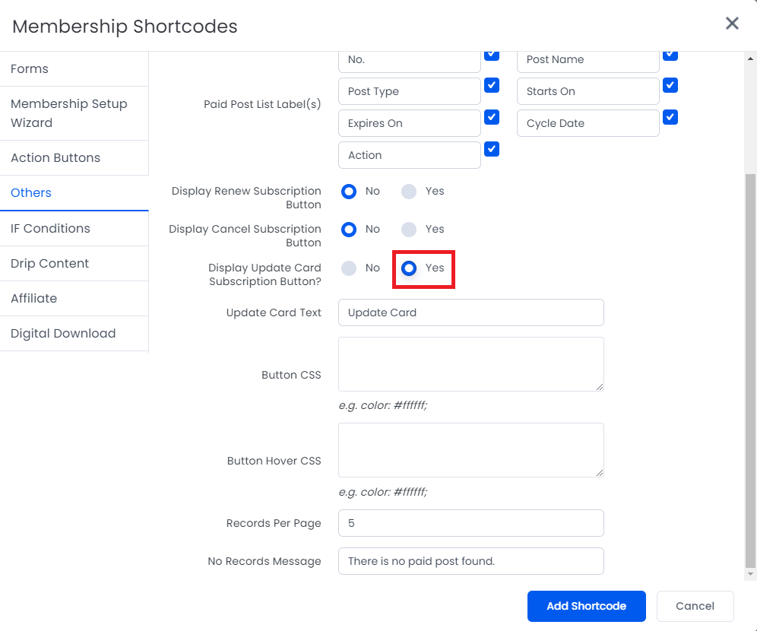Viewport: 757px width, 631px height.
Task: Uncheck the Starts On label checkbox
Action: pyautogui.click(x=670, y=85)
